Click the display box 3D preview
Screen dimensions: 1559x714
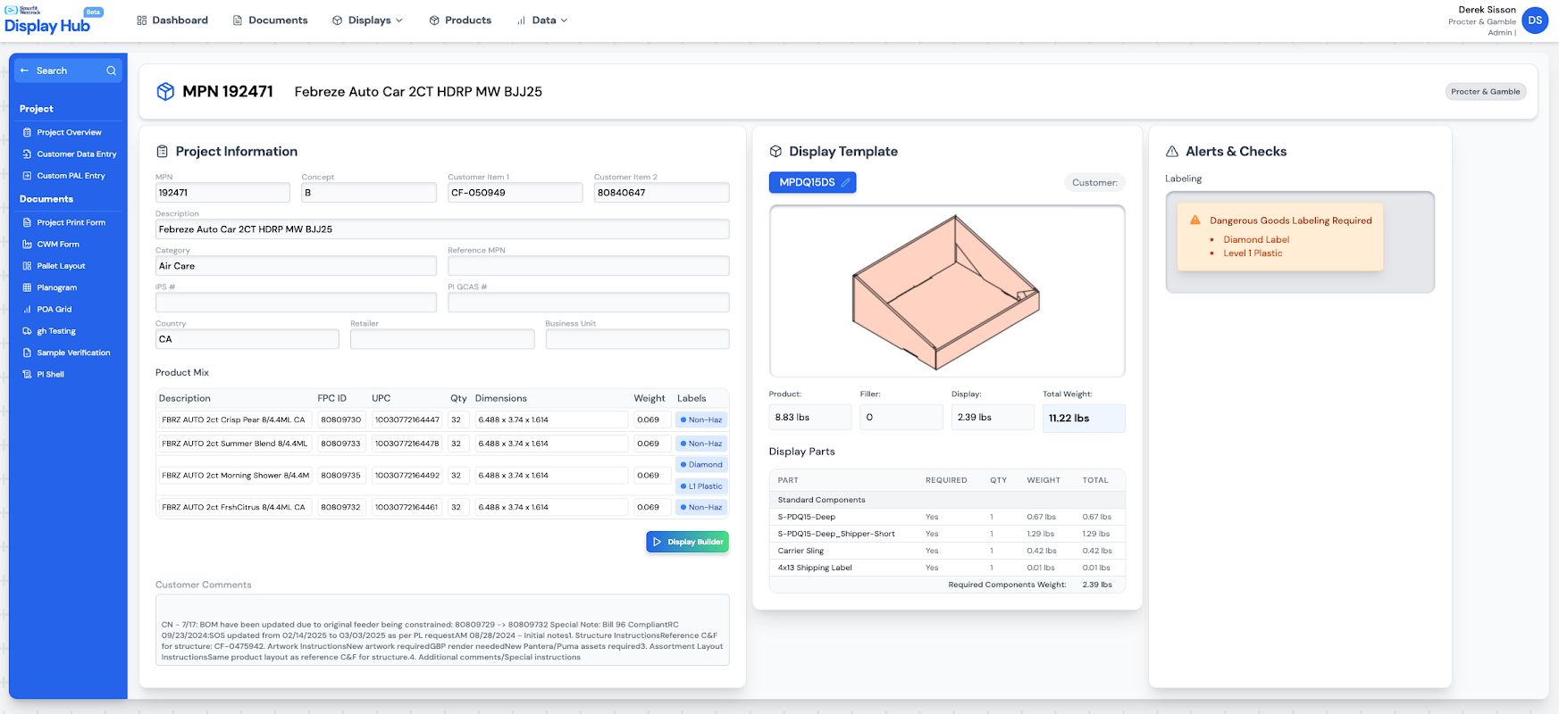pos(946,291)
